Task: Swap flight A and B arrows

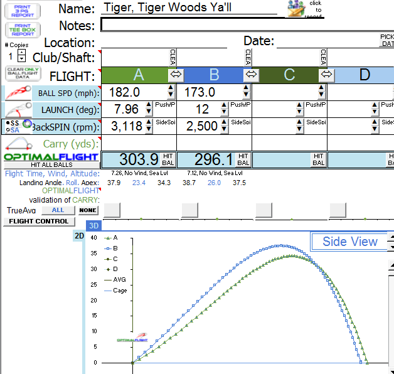Action: [x=176, y=75]
